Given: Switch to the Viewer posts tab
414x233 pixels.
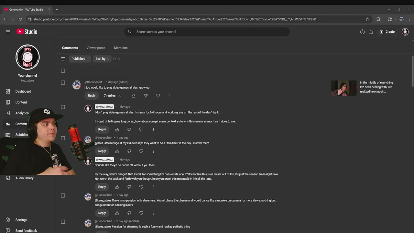Looking at the screenshot, I should coord(96,48).
